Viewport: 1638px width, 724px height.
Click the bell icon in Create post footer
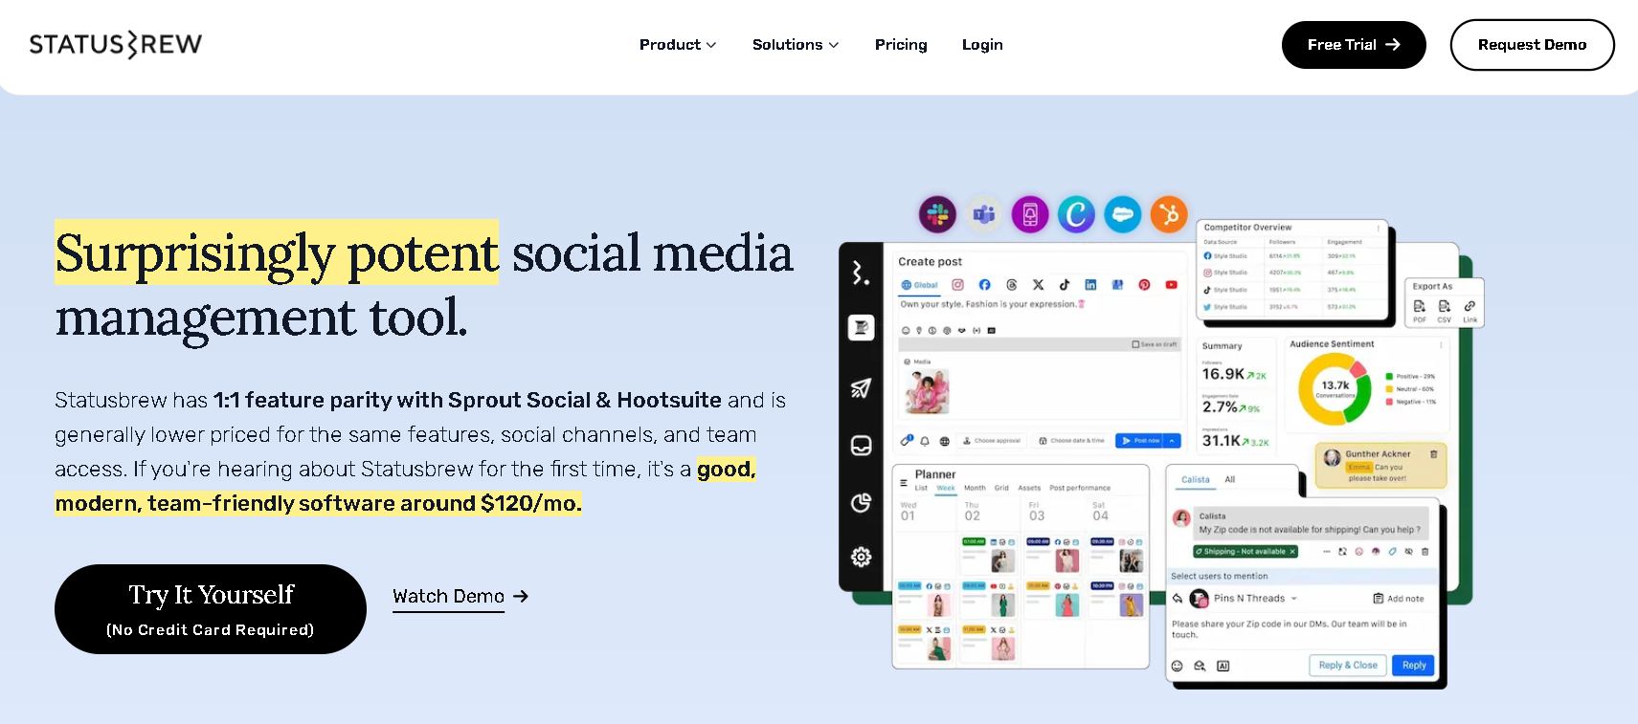[x=925, y=441]
